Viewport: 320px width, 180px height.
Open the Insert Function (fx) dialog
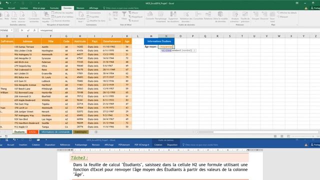point(34,30)
